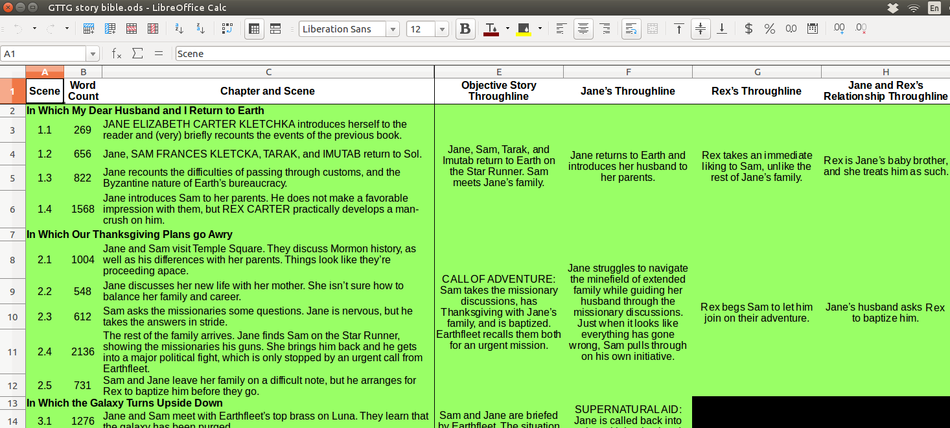Toggle Center Vertically alignment
The image size is (950, 428).
tap(701, 29)
